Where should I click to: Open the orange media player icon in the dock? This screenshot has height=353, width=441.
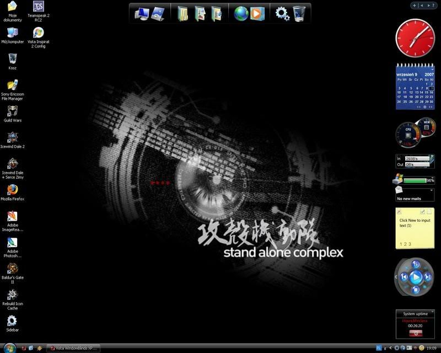[257, 13]
